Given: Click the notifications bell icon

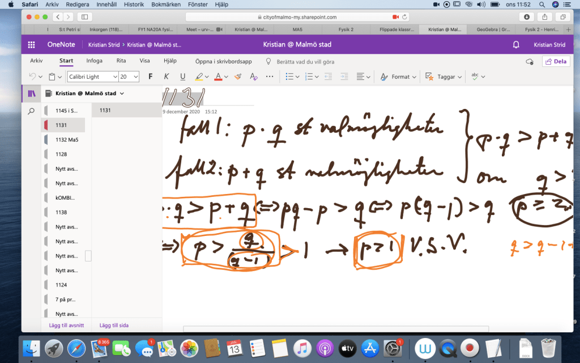Looking at the screenshot, I should click(516, 44).
